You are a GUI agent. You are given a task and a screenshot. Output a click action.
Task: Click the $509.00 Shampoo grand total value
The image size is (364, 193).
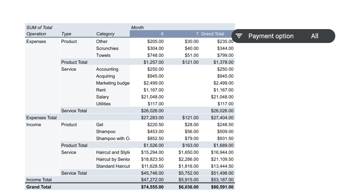pyautogui.click(x=225, y=132)
